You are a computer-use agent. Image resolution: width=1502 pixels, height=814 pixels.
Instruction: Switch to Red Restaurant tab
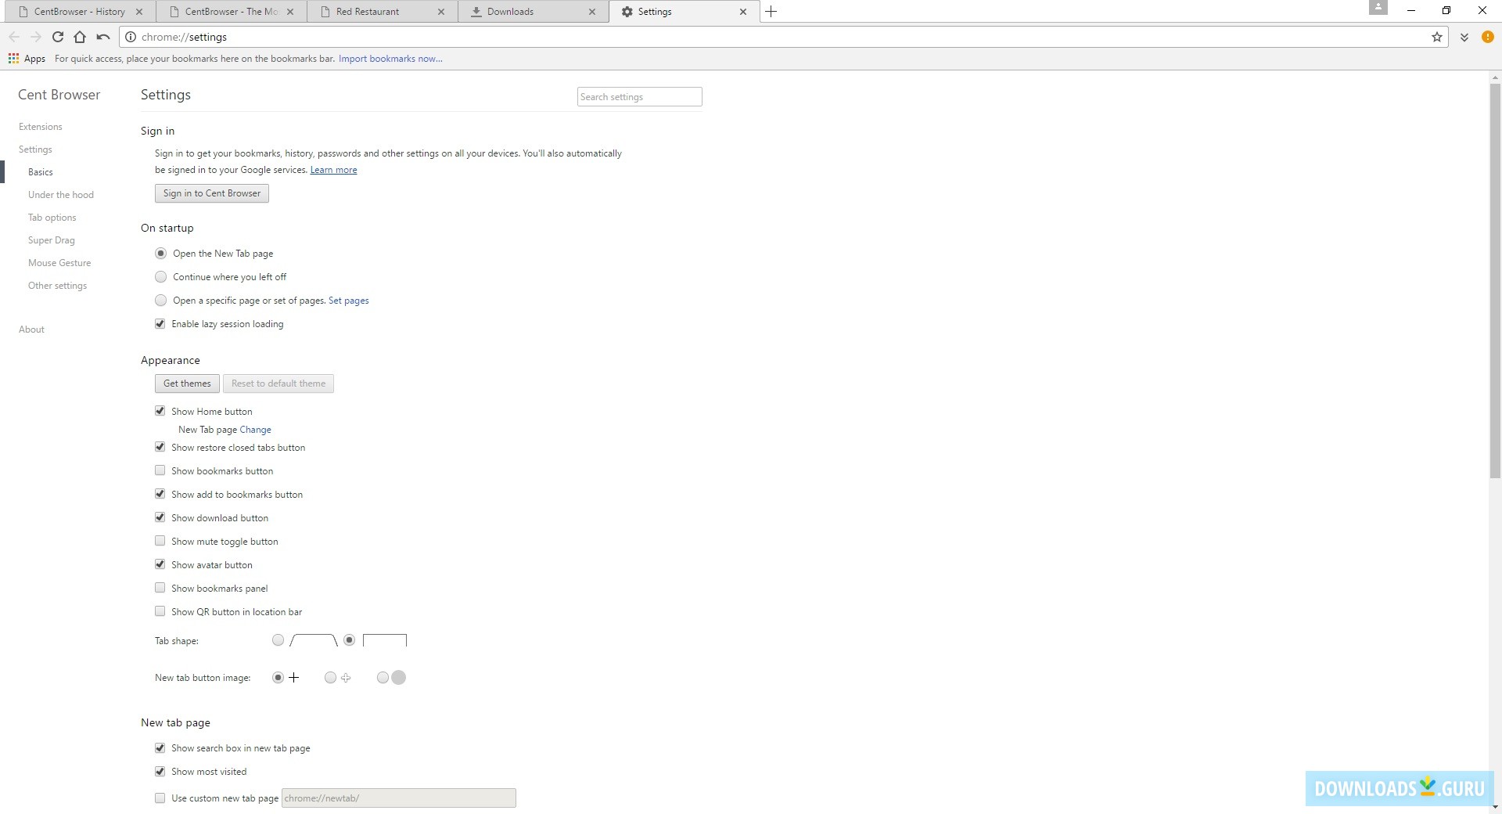pyautogui.click(x=383, y=12)
